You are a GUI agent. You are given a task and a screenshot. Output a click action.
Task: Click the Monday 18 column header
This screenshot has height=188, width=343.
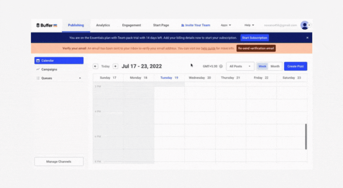click(x=138, y=78)
